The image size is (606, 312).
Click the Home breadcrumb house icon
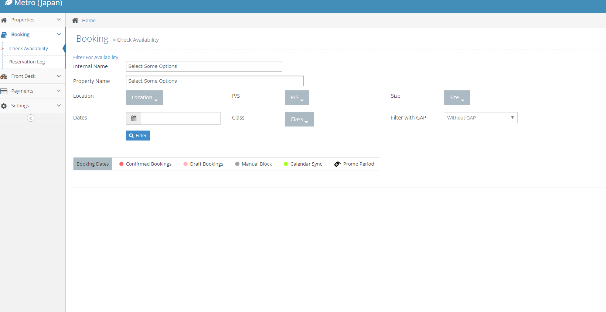tap(75, 20)
